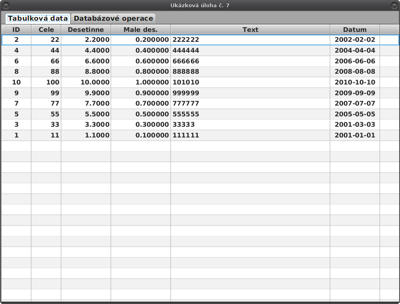Select date cell 2005-05-05
The image size is (400, 304).
[355, 114]
